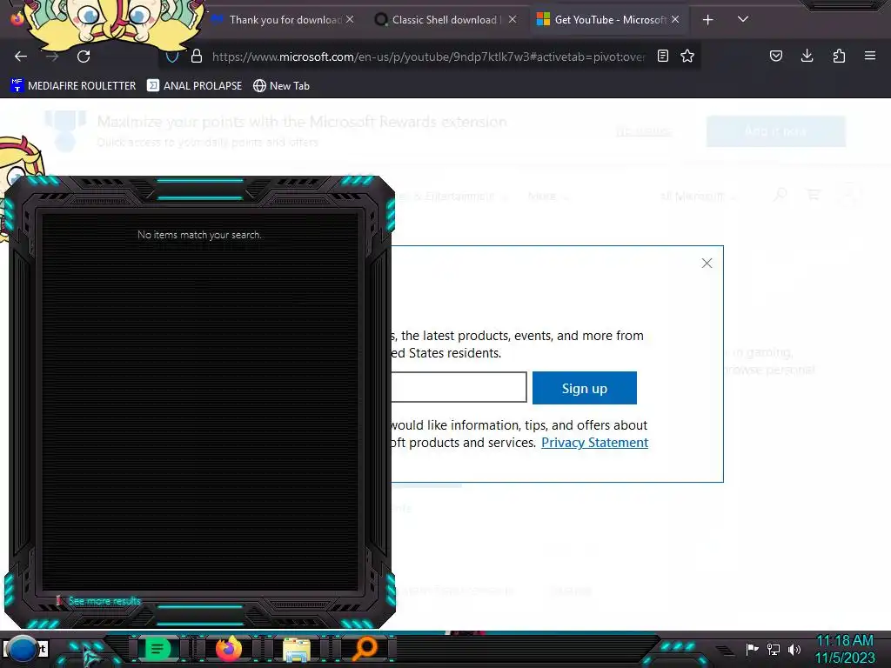
Task: Click the email input field in dialog
Action: [x=459, y=387]
